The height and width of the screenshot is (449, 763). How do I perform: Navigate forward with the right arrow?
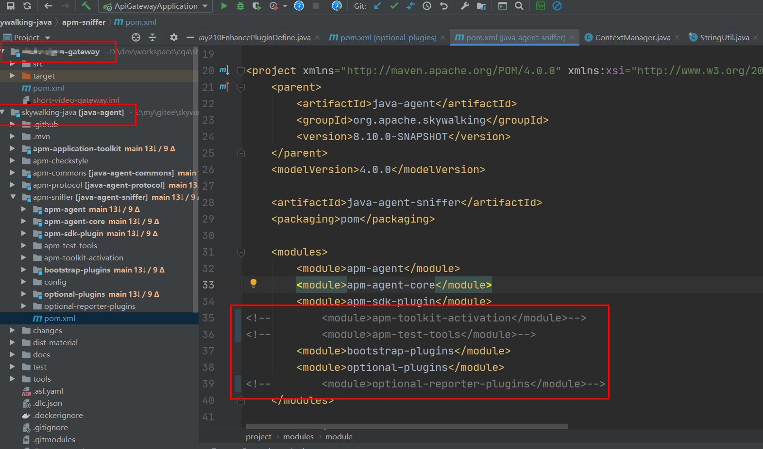point(65,6)
